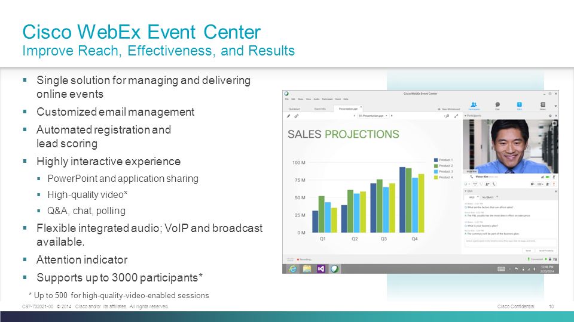Click question "What is your business plan?"
This screenshot has width=574, height=322.
pos(481,226)
